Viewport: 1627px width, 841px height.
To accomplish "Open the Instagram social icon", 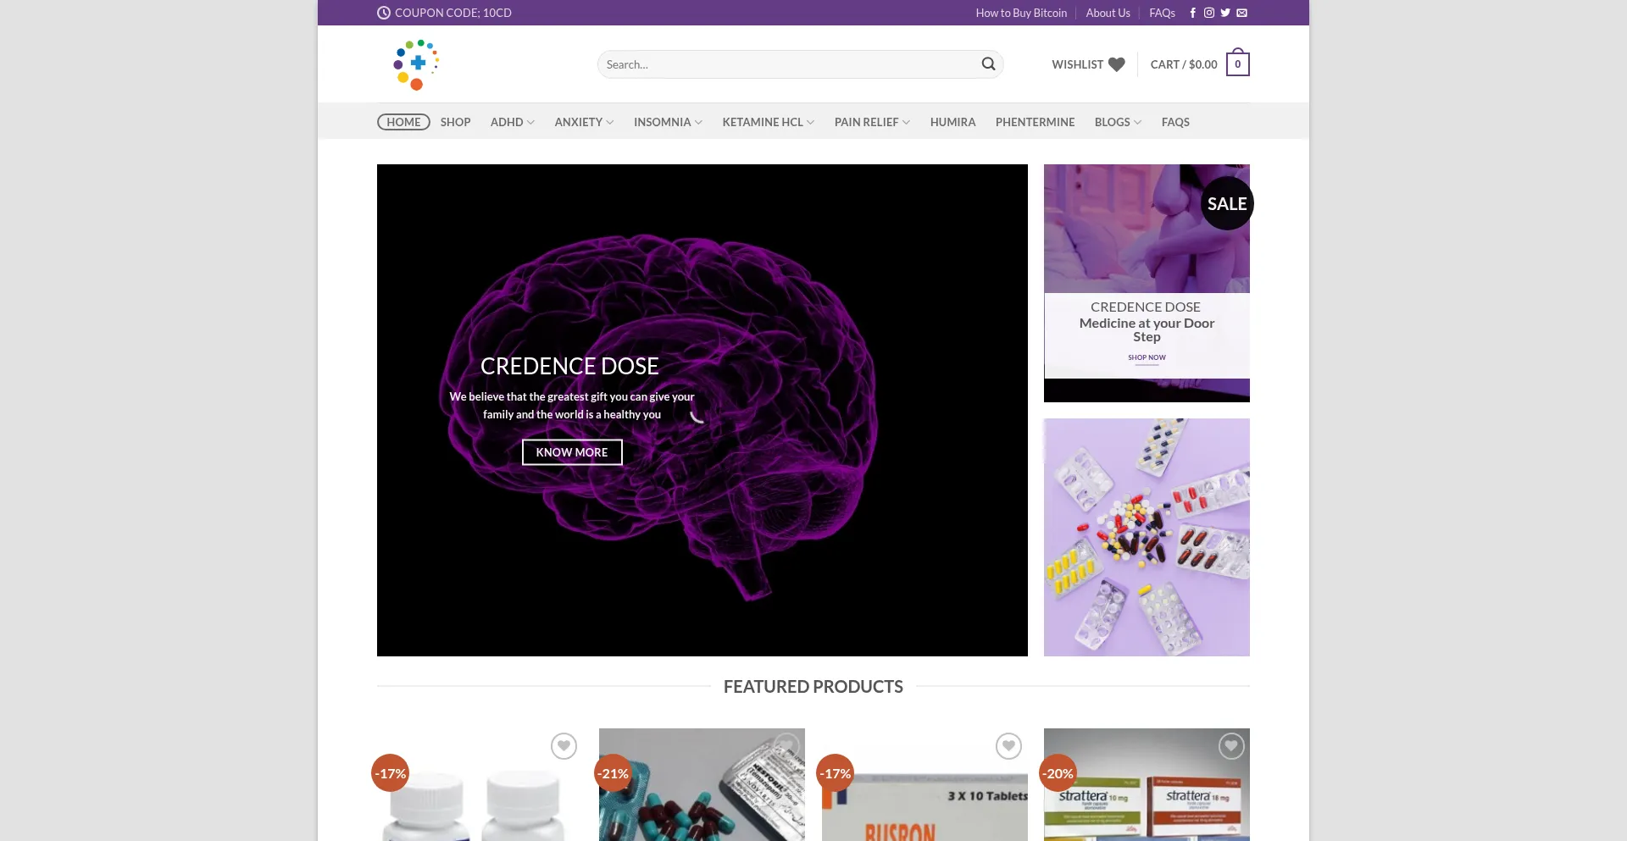I will [1209, 13].
